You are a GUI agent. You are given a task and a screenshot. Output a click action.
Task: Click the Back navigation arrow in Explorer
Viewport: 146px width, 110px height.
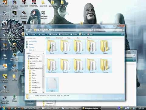point(27,30)
